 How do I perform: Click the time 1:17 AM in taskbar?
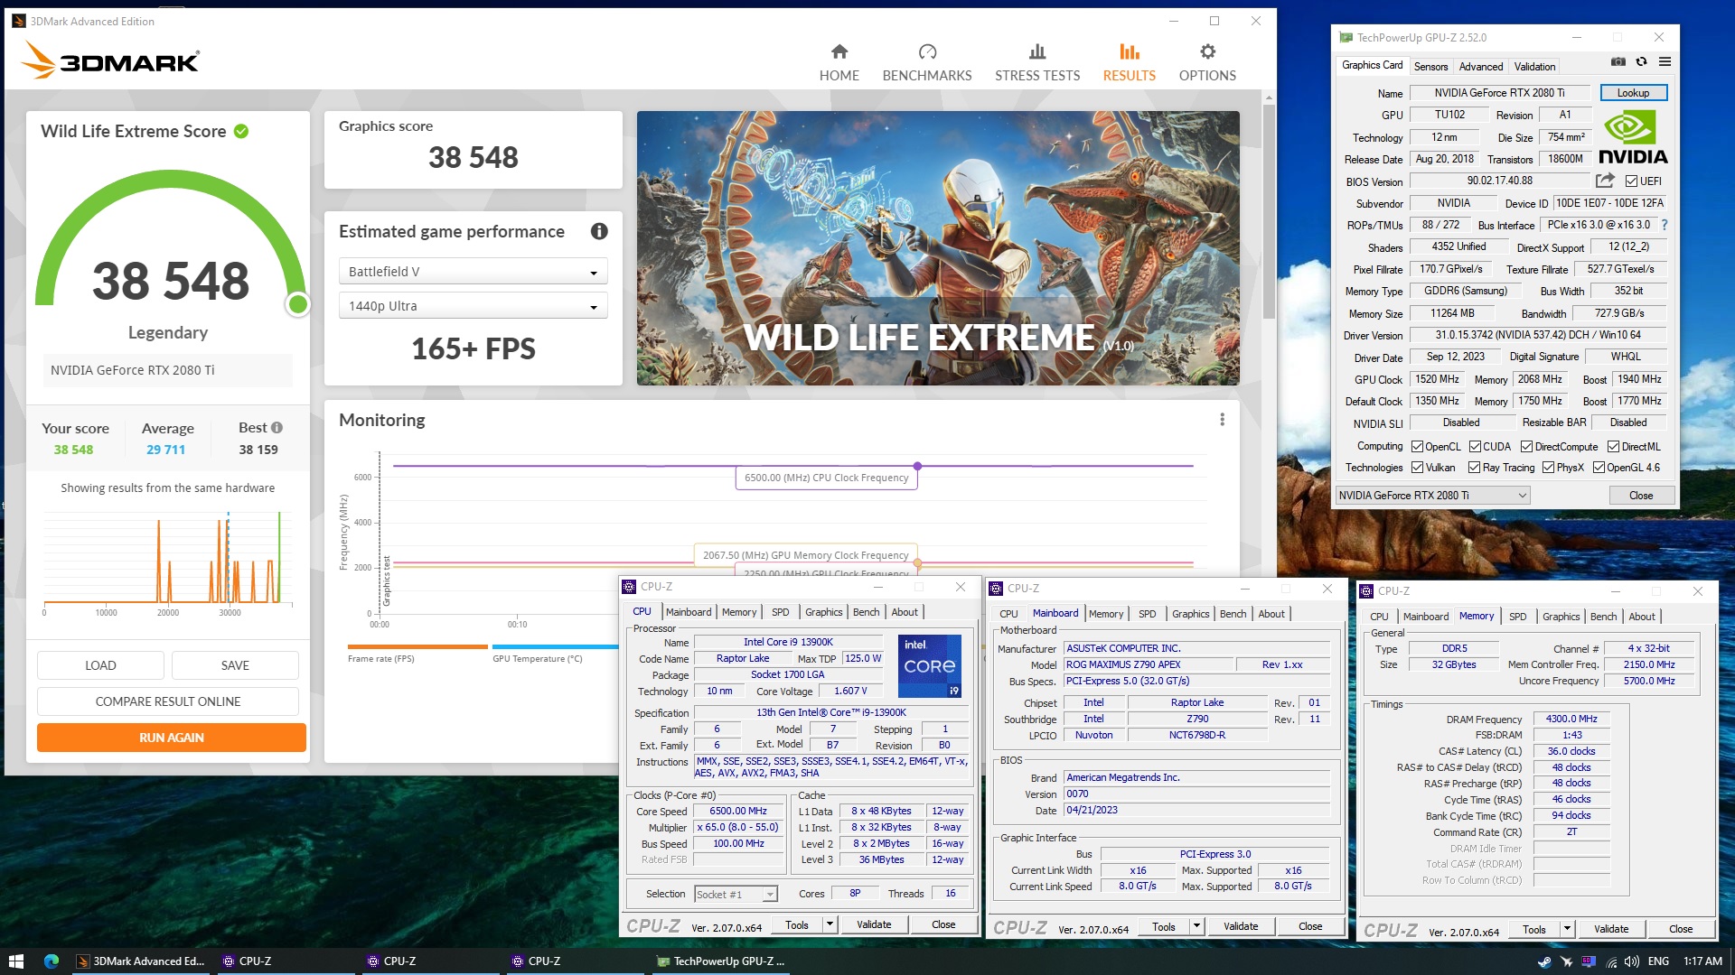coord(1702,961)
